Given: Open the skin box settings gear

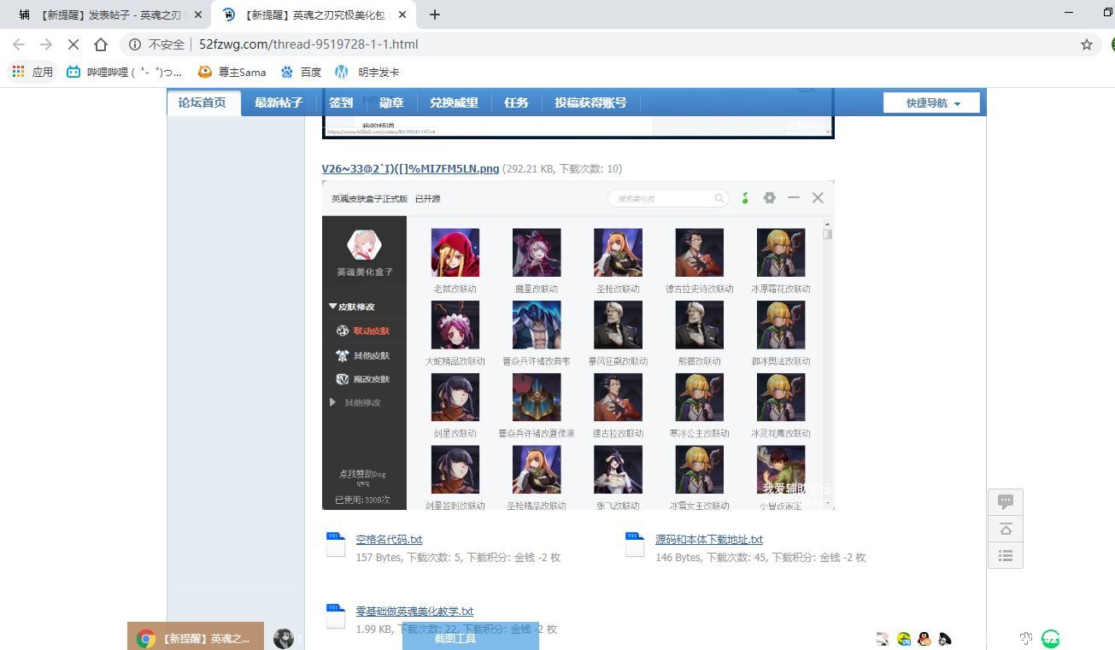Looking at the screenshot, I should pos(769,197).
